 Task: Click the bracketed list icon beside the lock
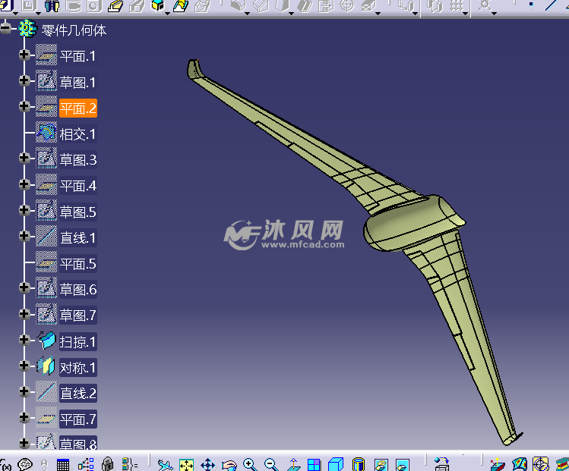[130, 465]
